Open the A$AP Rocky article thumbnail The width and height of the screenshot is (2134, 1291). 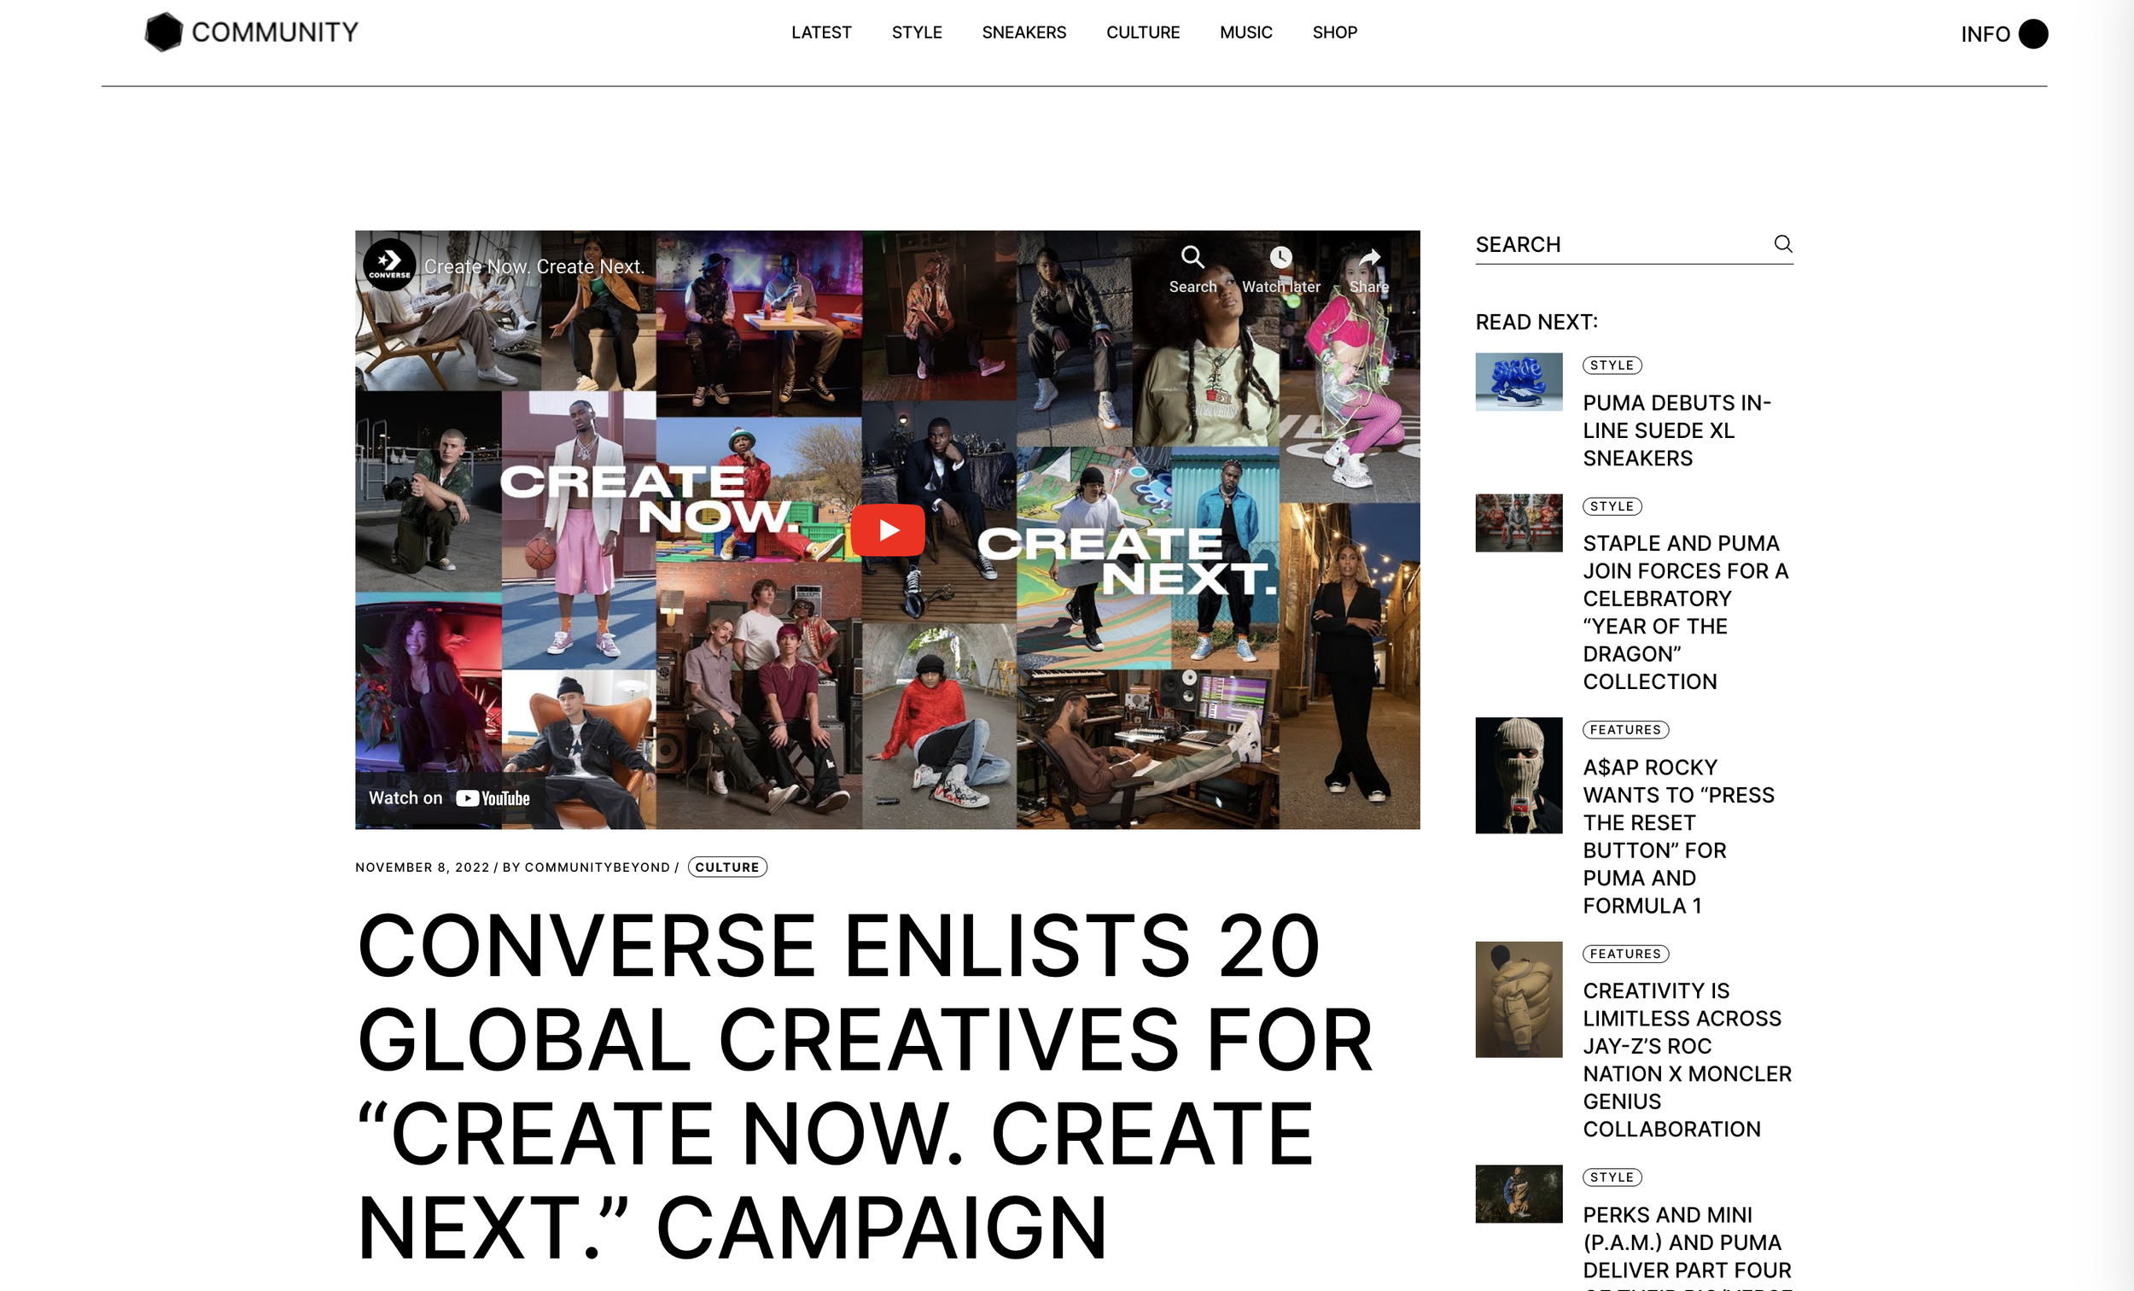(1519, 775)
